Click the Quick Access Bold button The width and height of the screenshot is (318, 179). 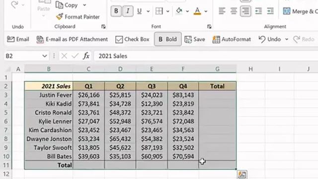coord(168,39)
